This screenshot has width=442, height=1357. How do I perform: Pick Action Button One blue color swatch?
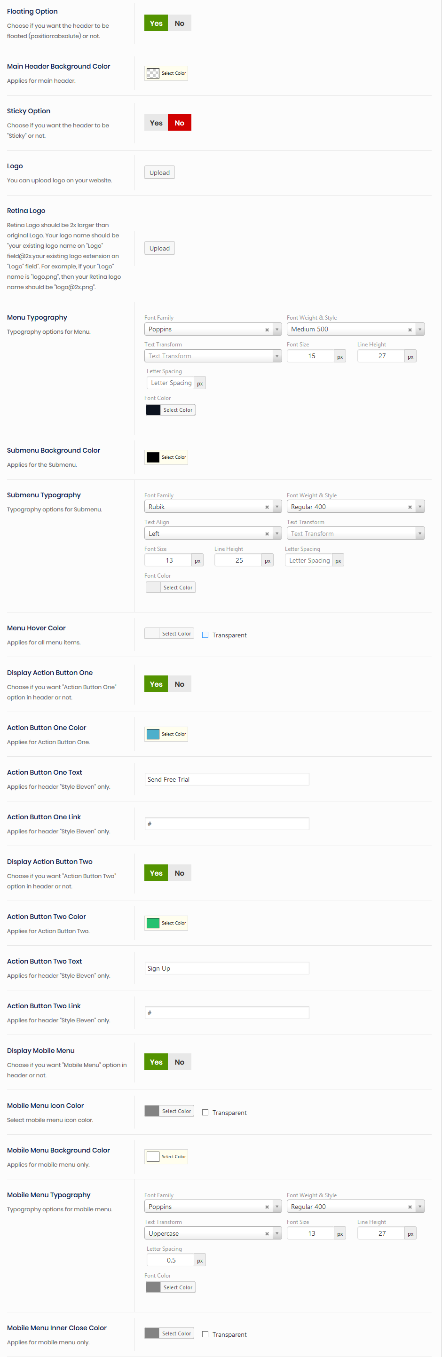coord(153,734)
